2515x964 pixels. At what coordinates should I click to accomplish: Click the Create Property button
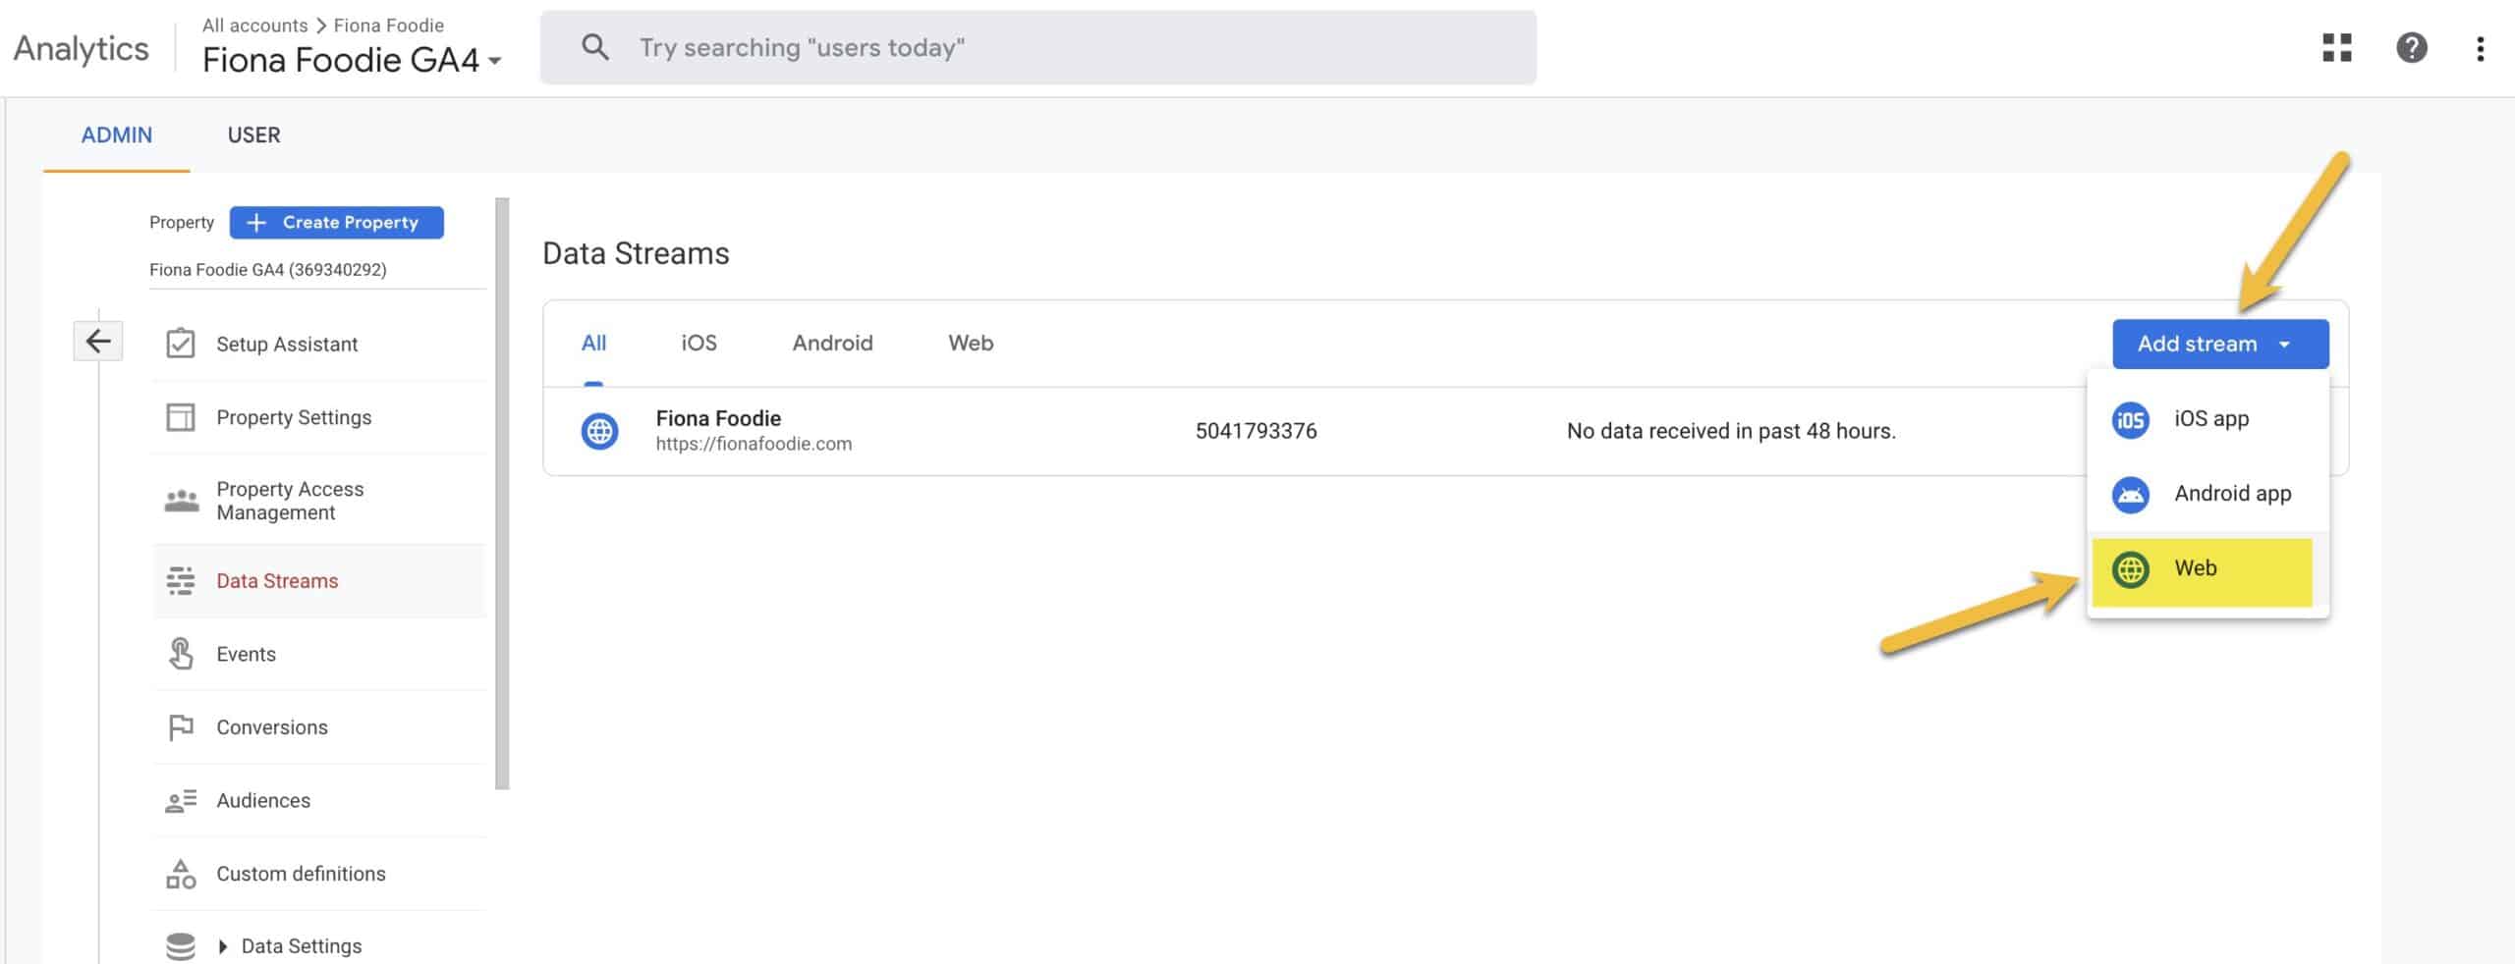(x=336, y=223)
